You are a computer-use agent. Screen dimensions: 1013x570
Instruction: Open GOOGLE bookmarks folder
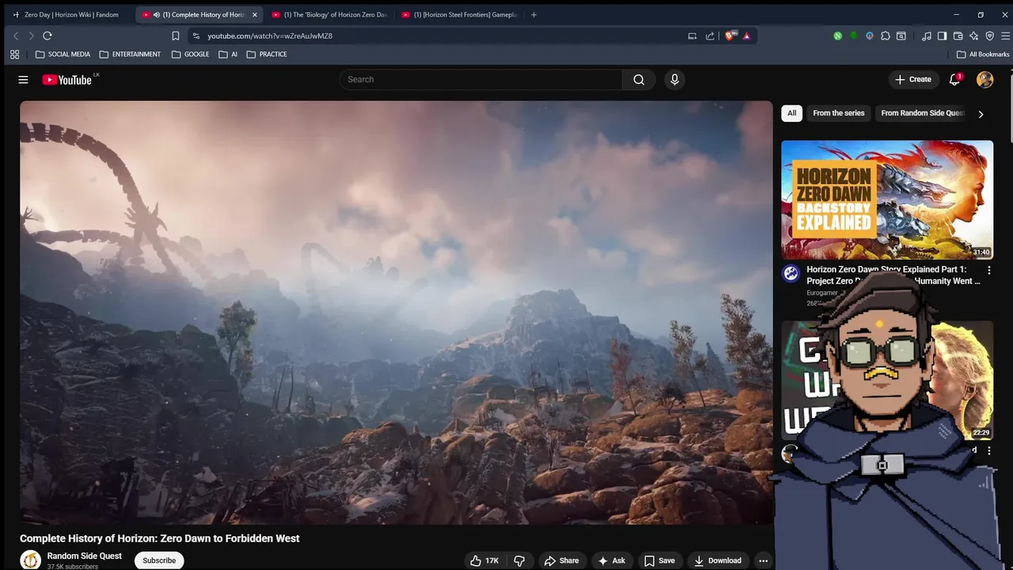(x=191, y=55)
